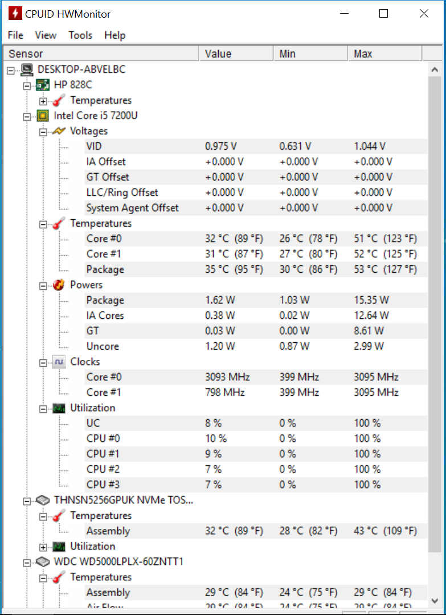Collapse the CPU Temperatures section

(x=43, y=224)
